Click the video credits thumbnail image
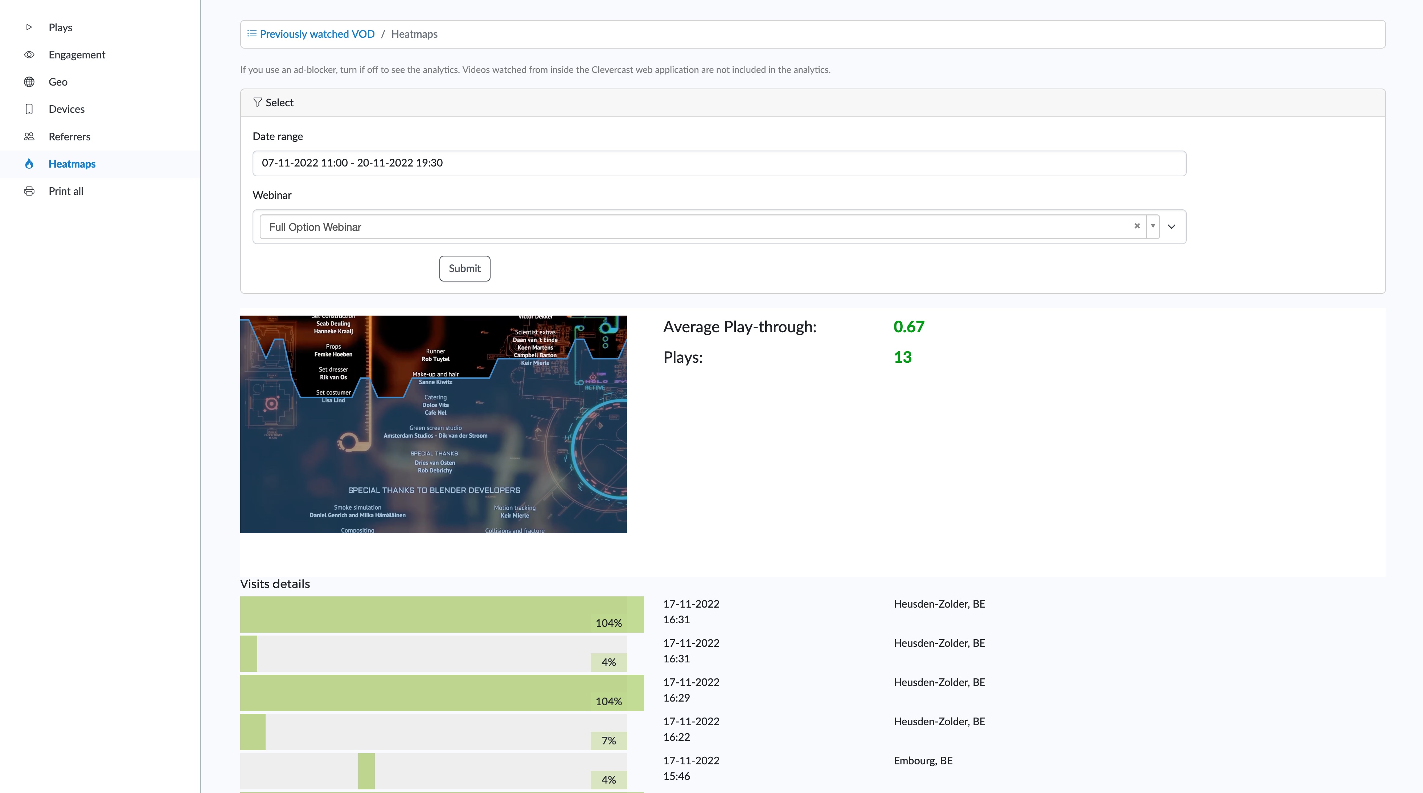Screen dimensions: 1423x793 tap(433, 424)
